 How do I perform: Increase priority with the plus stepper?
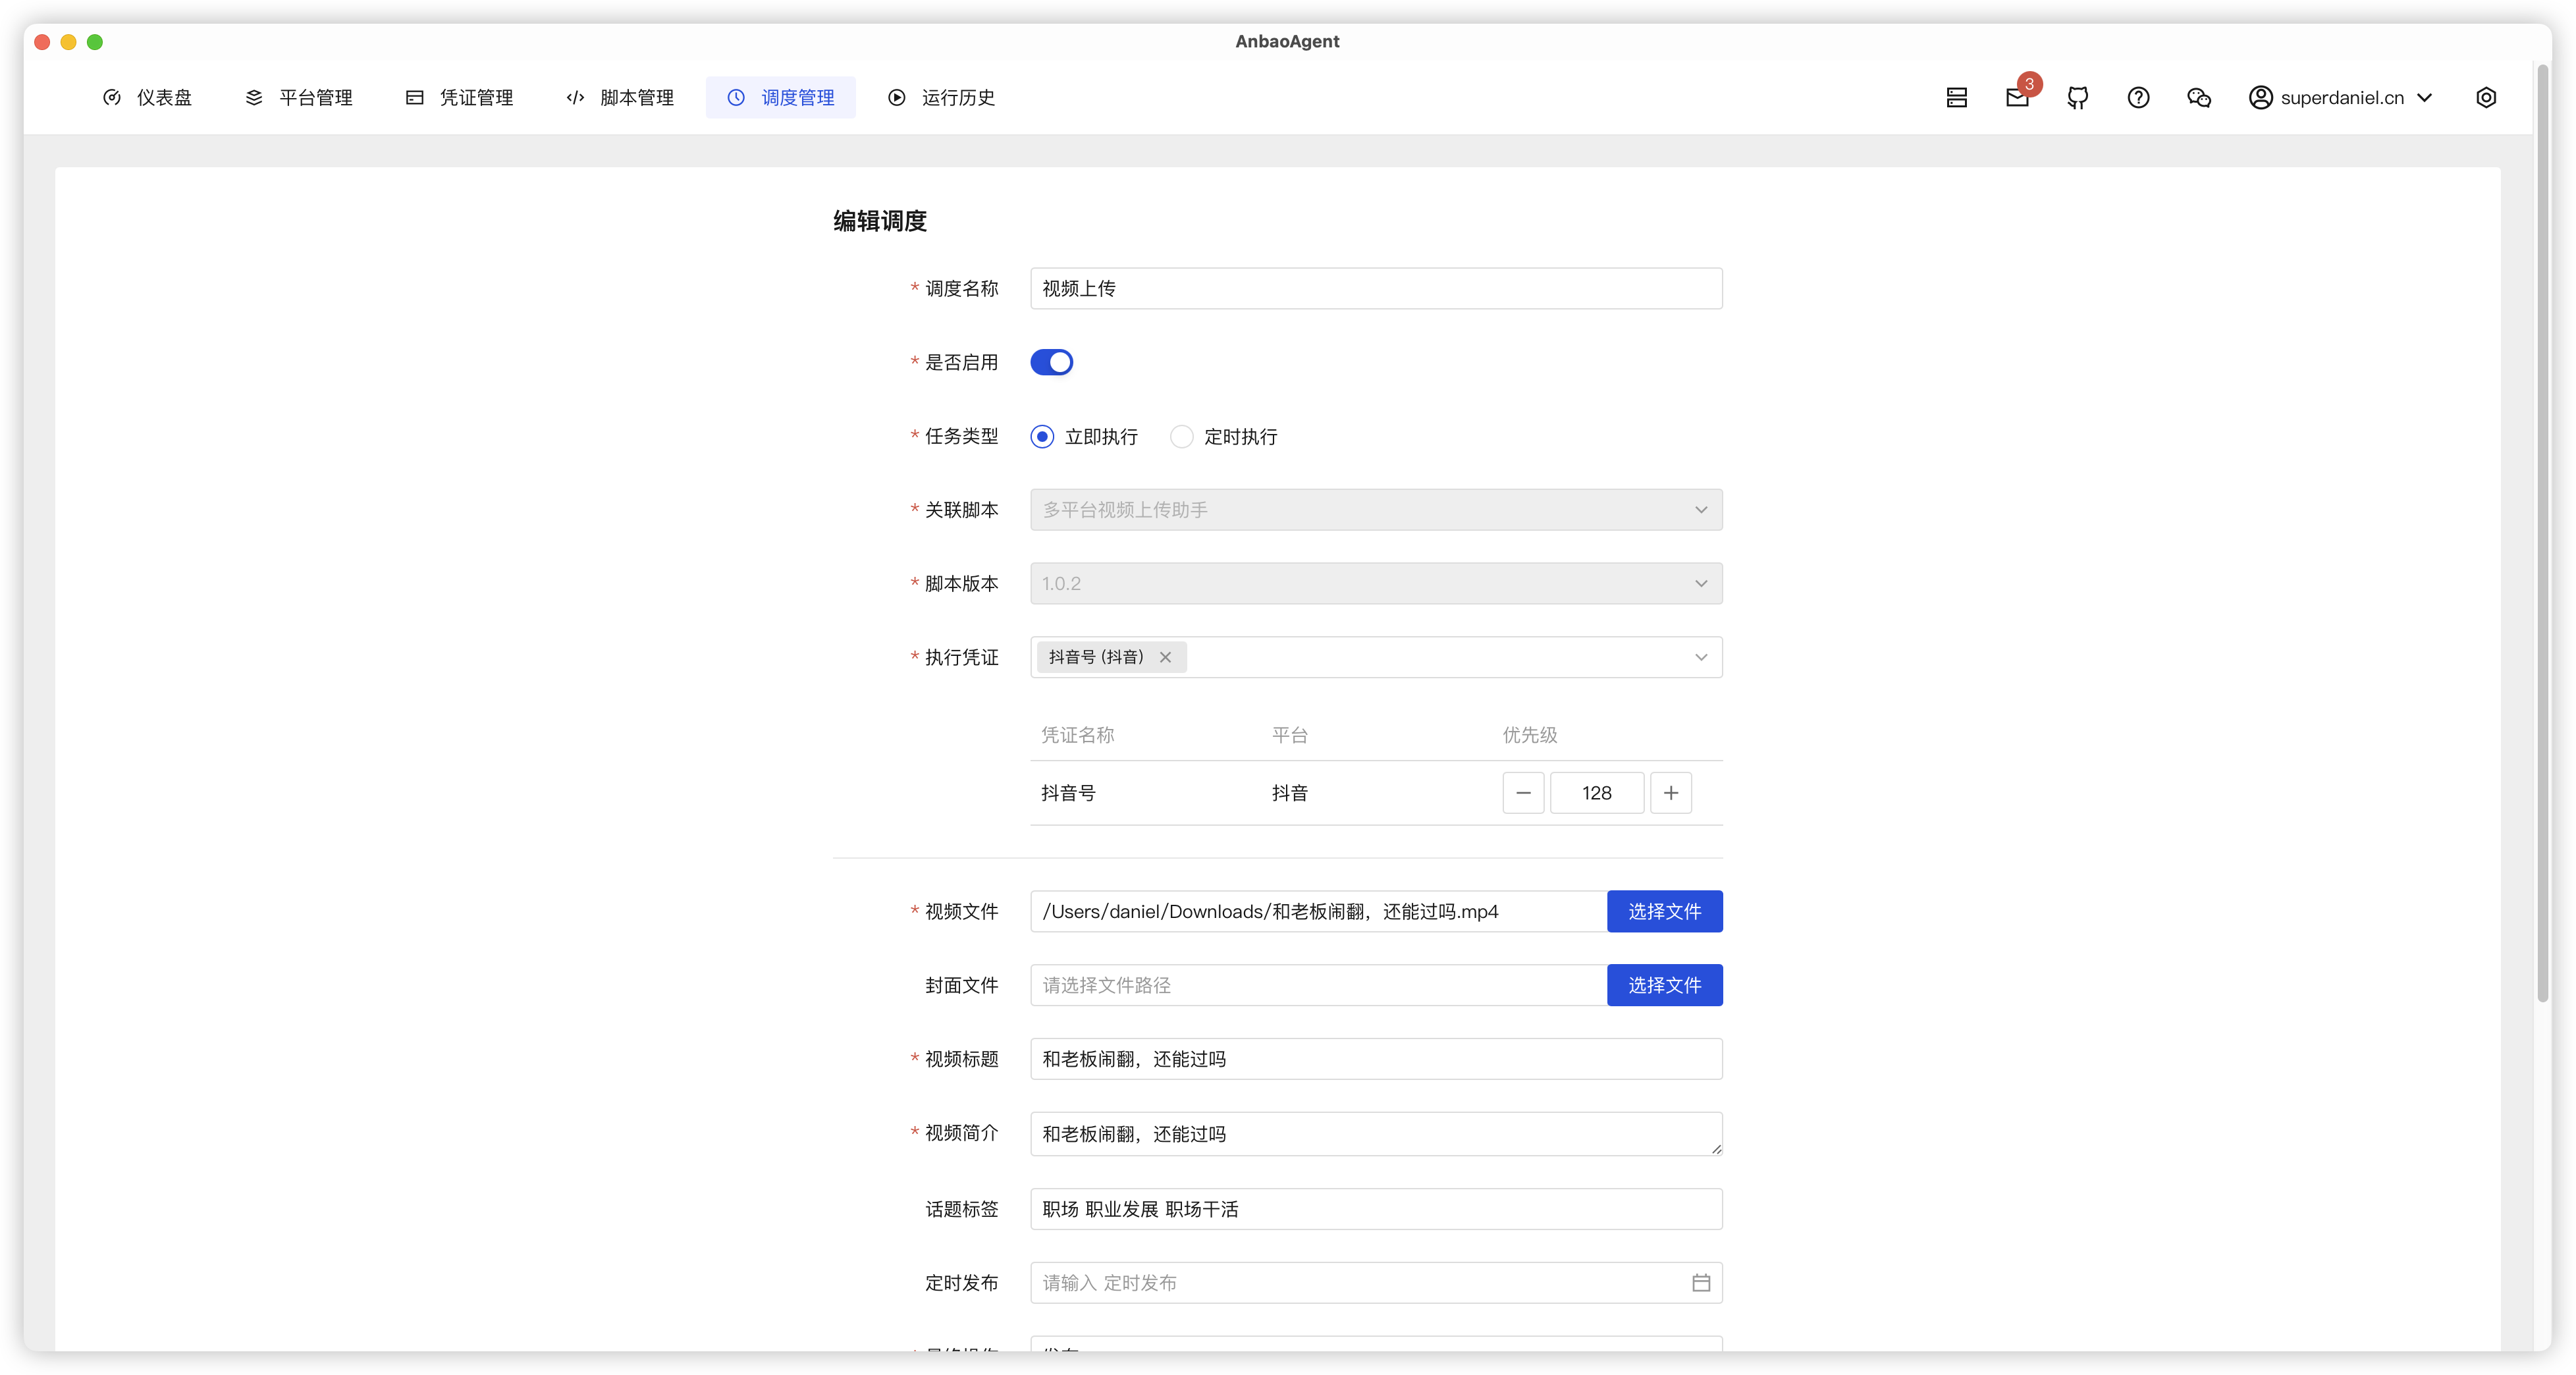coord(1670,793)
